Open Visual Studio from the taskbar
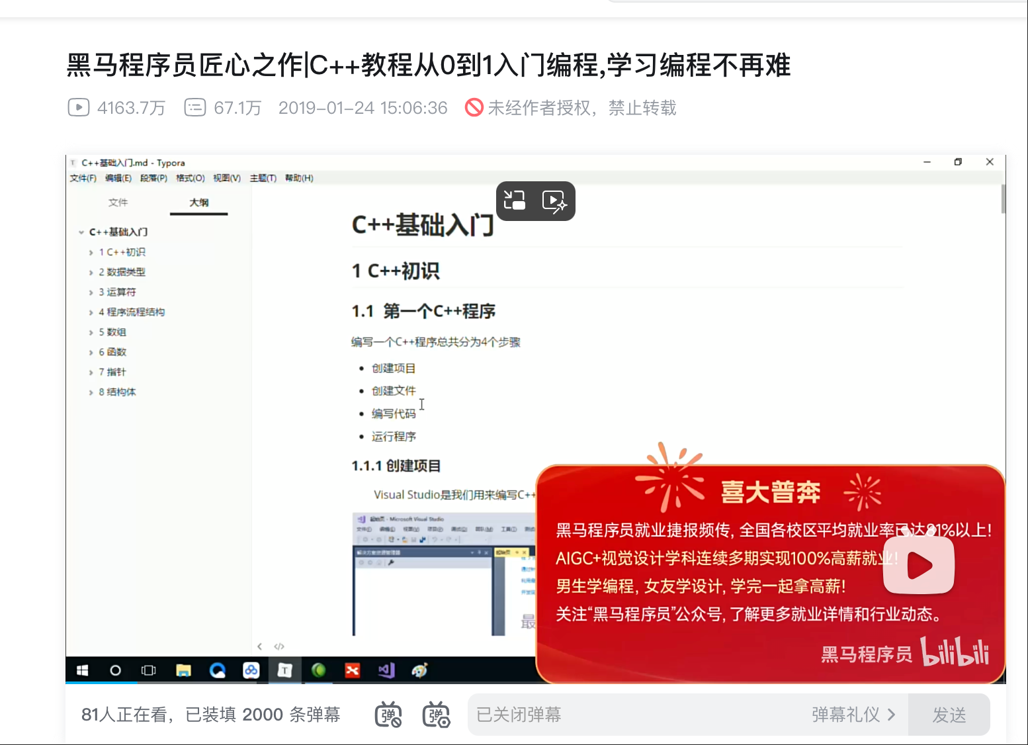The height and width of the screenshot is (745, 1028). pos(386,670)
